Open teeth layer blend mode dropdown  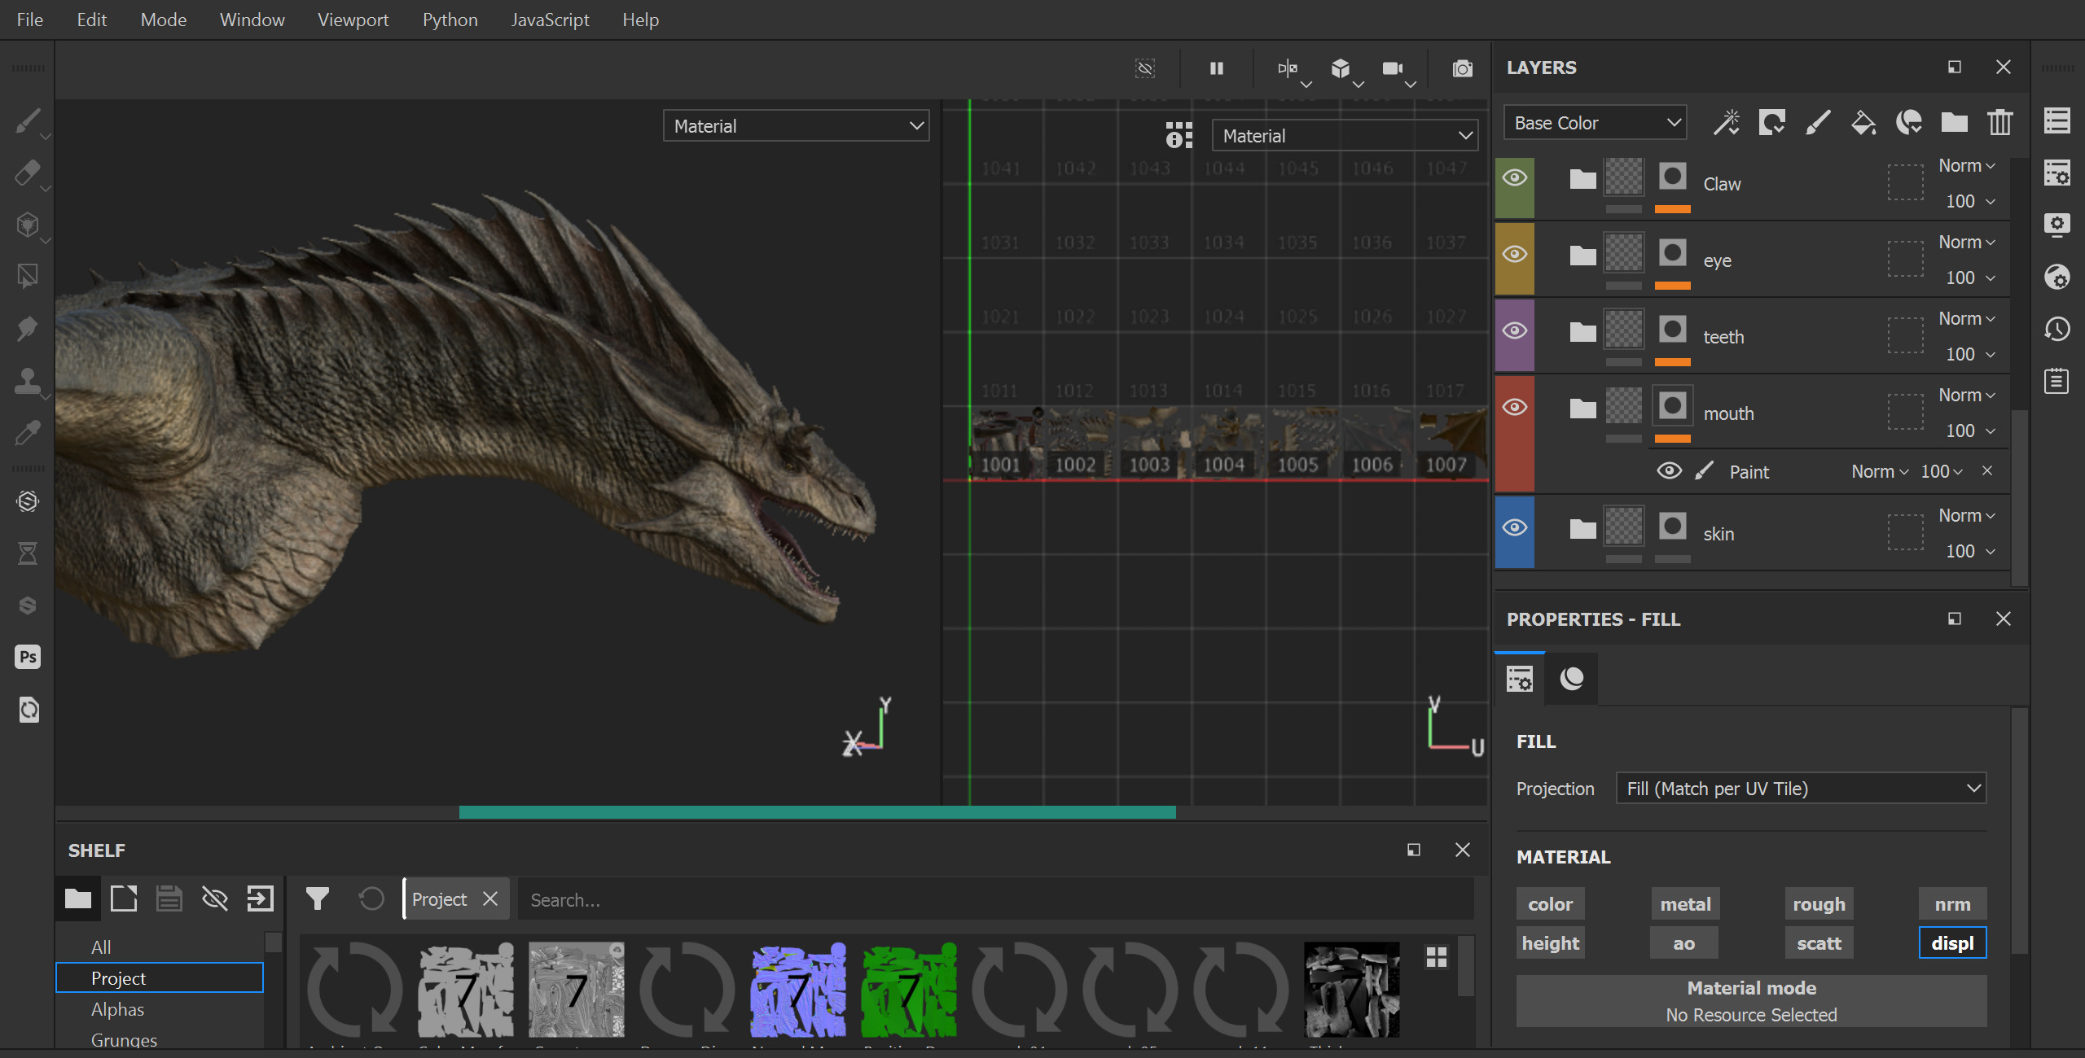(1966, 319)
